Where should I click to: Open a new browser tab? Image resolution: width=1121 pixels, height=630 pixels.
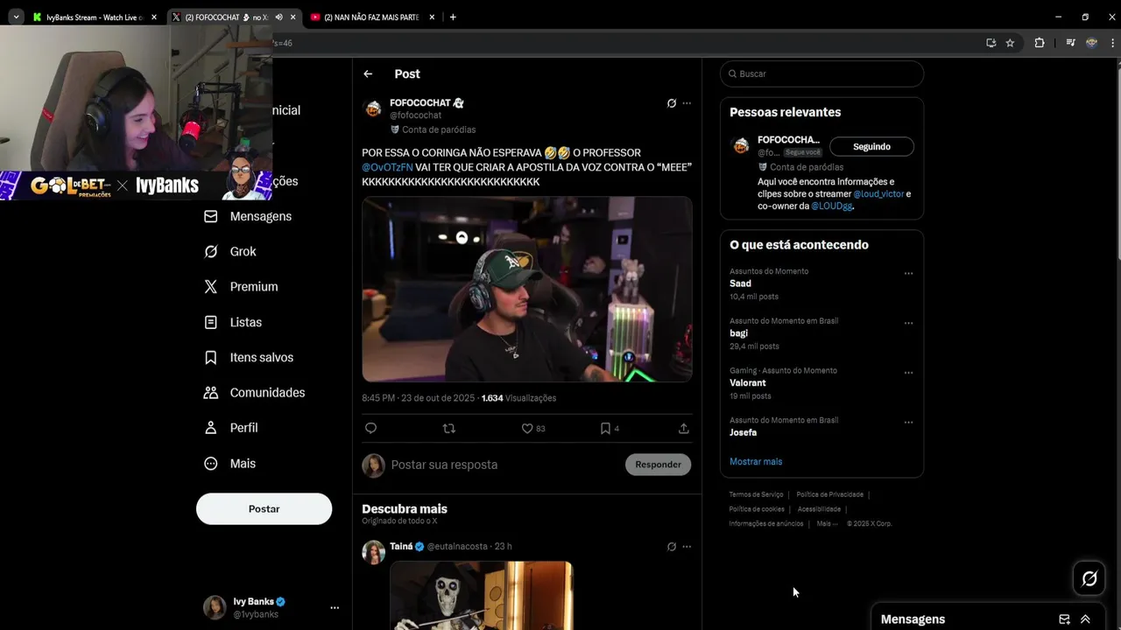point(453,17)
